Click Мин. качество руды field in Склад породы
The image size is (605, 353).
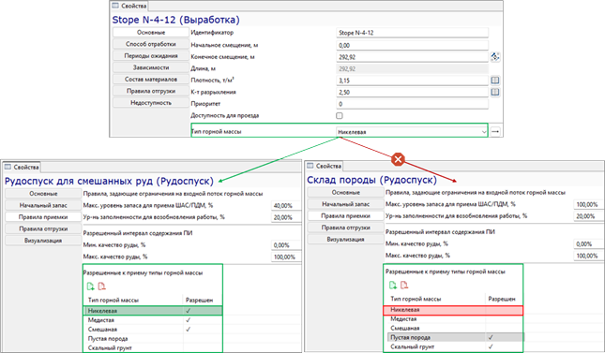(x=588, y=244)
